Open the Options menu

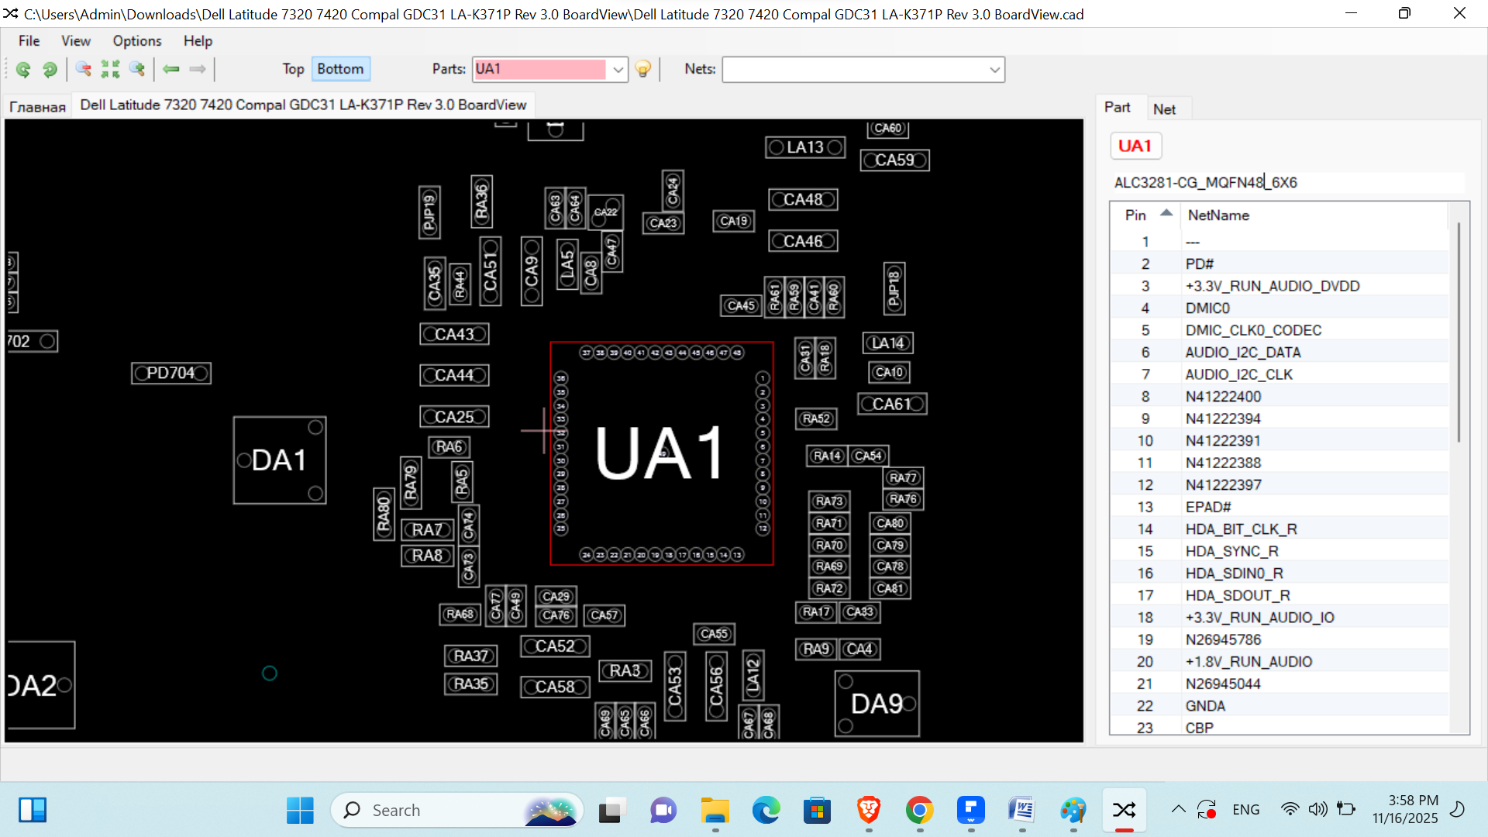(x=136, y=41)
